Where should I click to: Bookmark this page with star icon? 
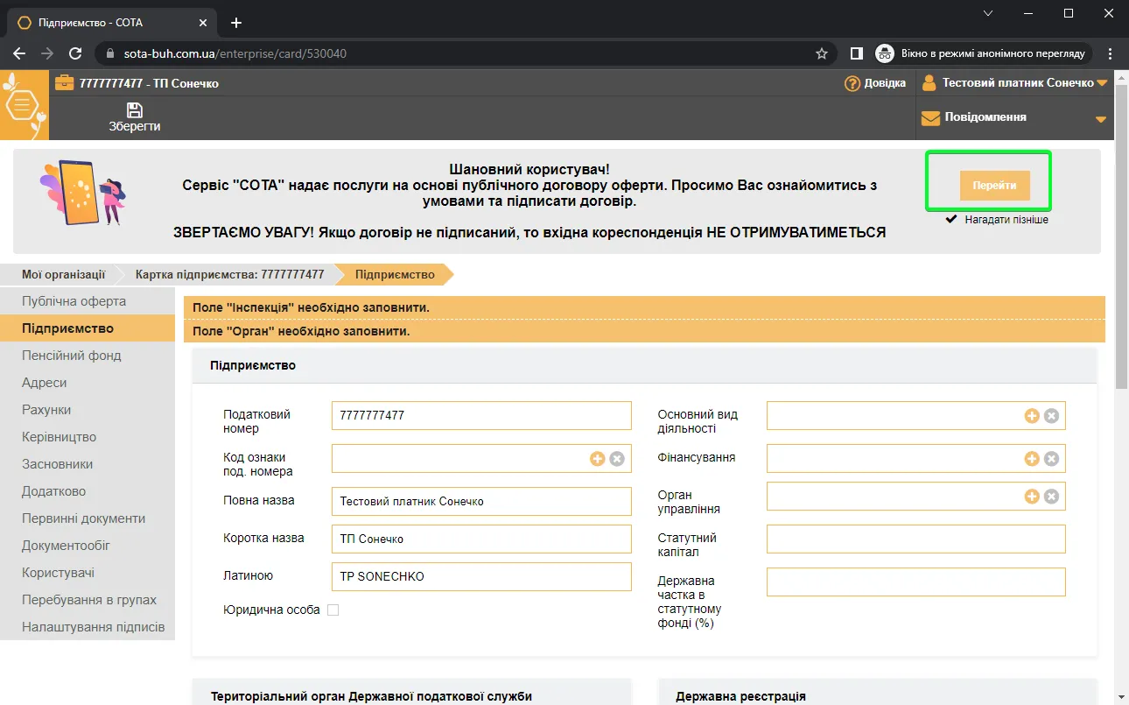[822, 53]
